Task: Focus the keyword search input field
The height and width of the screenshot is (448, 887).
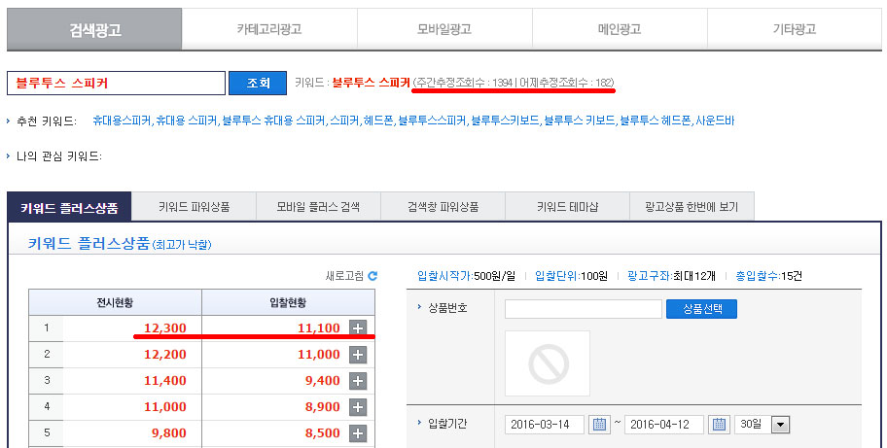Action: pos(116,83)
